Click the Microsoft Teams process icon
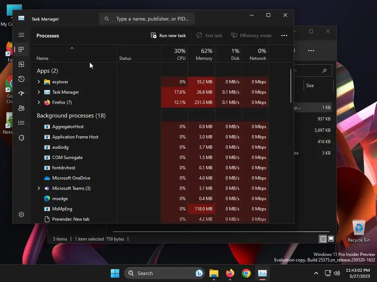The image size is (377, 282). pyautogui.click(x=47, y=188)
